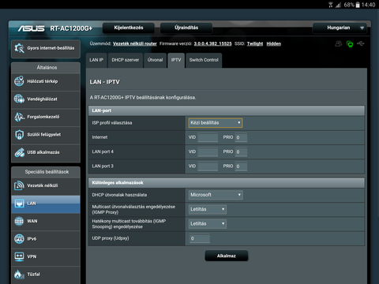The width and height of the screenshot is (379, 284).
Task: Open Szülői felügyelet menu item
Action: (x=46, y=135)
